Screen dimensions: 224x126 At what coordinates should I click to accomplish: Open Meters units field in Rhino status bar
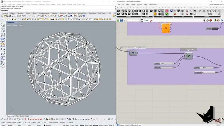click(39, 125)
